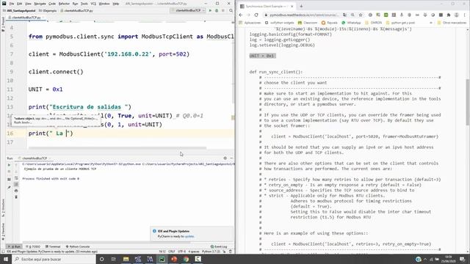Start debugging with the bug icon
Screen dimensions: 470x264
coord(217,10)
